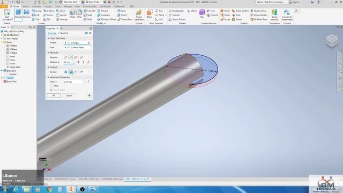
Task: Select the Emboss tool
Action: click(49, 11)
